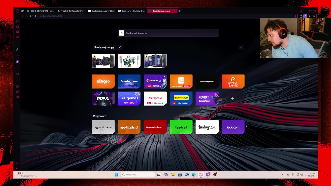This screenshot has width=331, height=186.
Task: Go back to previous page
Action: click(x=23, y=16)
